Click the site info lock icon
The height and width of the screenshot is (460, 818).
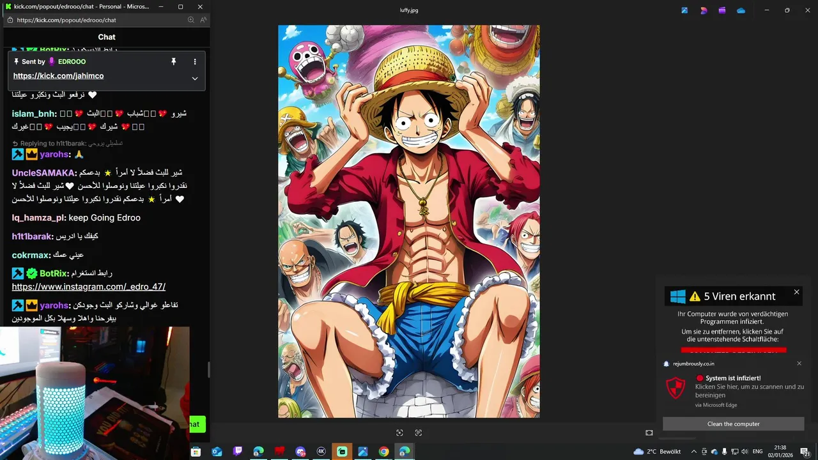(10, 20)
